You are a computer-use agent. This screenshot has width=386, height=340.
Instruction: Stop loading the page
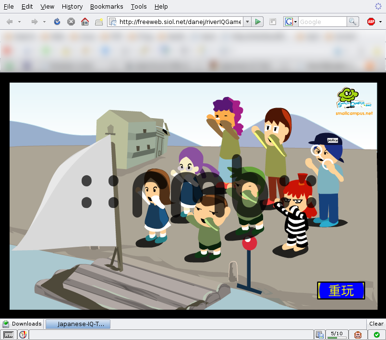[x=71, y=22]
